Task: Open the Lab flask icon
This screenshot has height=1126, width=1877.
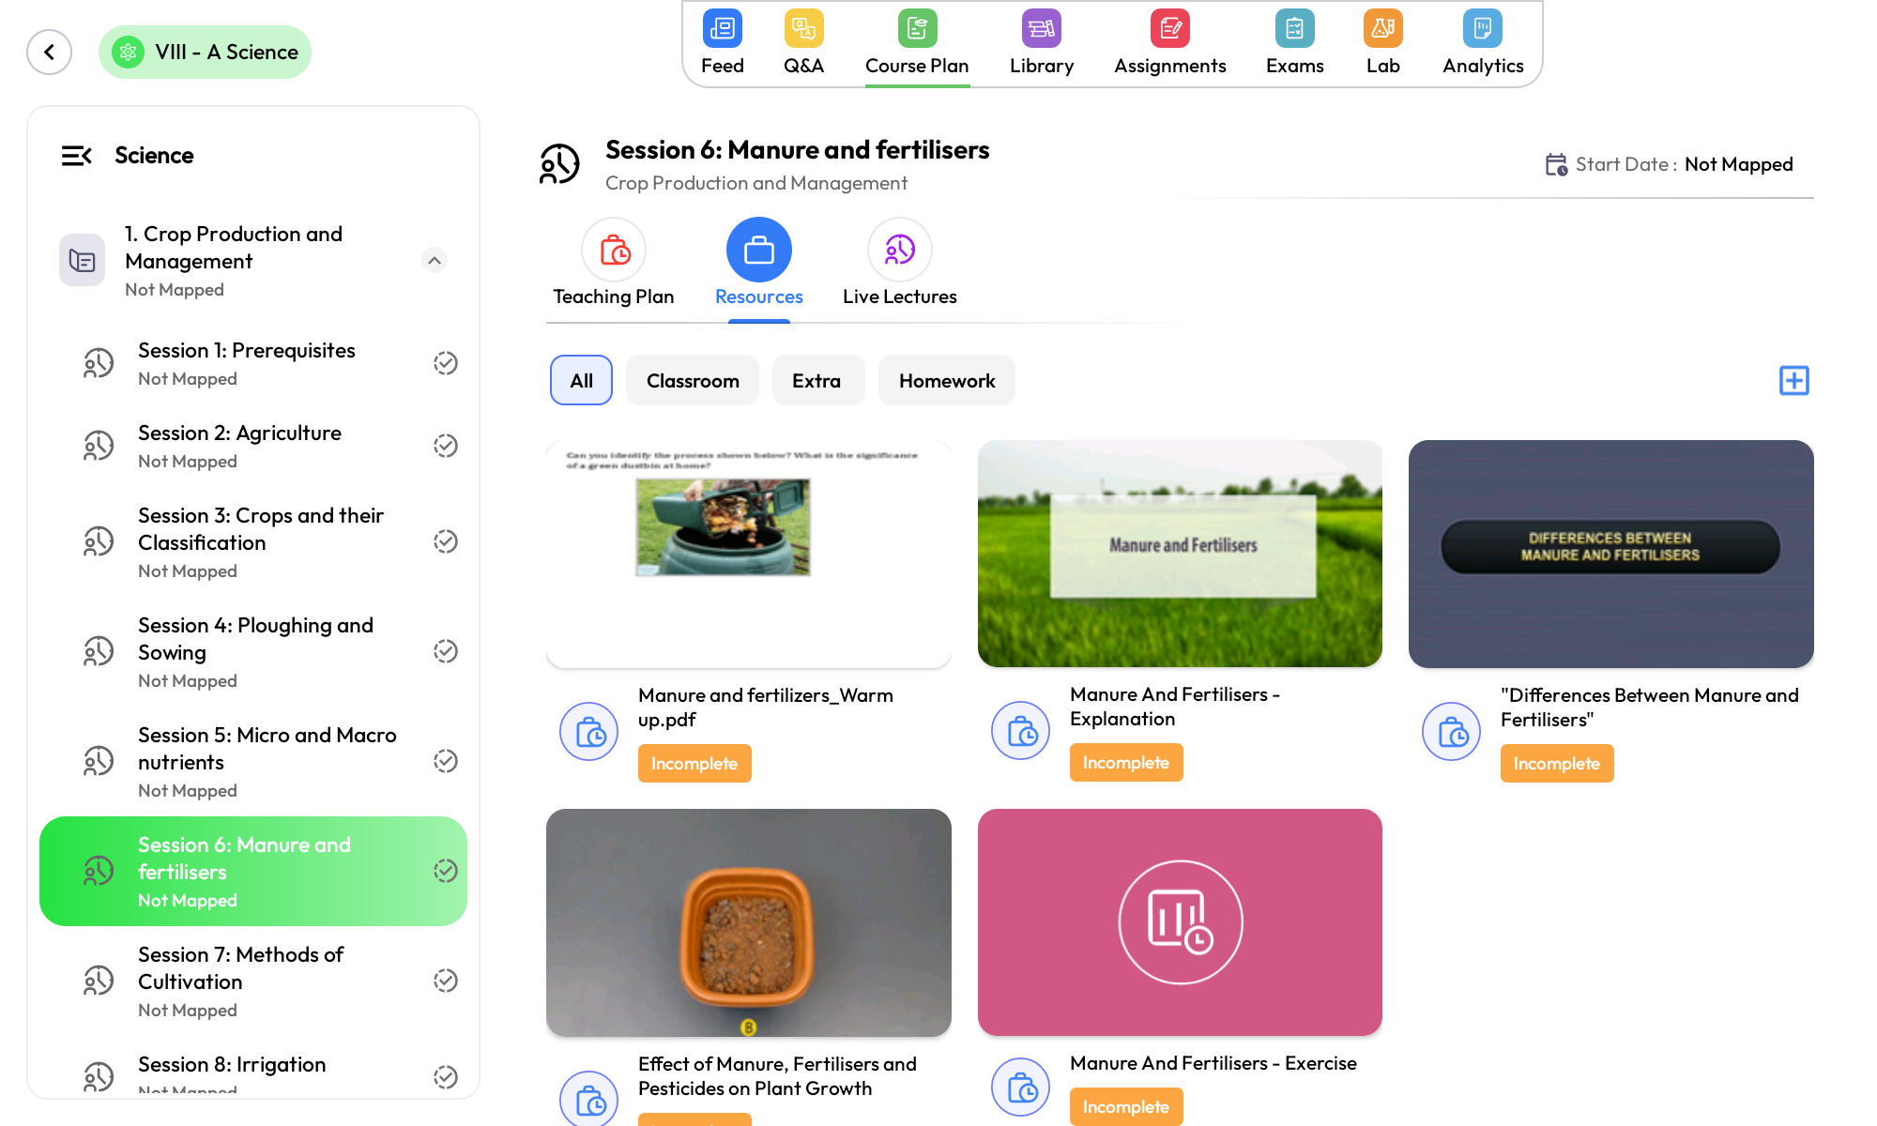Action: tap(1382, 29)
